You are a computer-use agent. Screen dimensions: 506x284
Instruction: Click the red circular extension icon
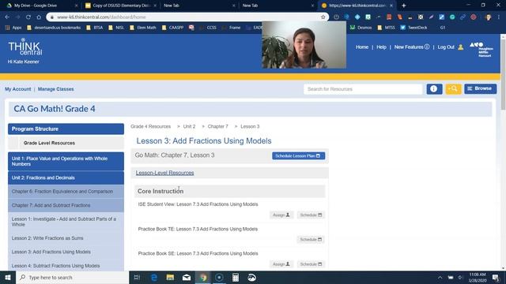click(474, 17)
